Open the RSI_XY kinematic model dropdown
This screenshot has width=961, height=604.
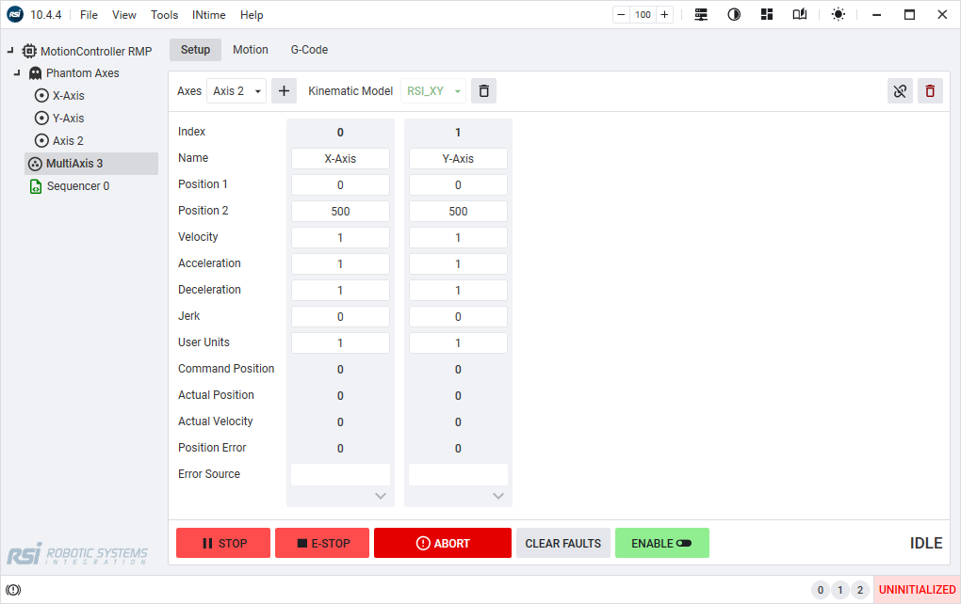point(432,90)
